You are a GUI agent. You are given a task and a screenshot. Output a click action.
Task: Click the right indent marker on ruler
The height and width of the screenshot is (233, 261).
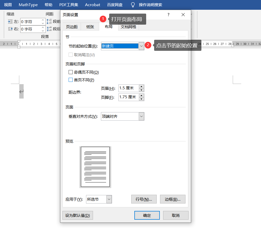click(232, 46)
